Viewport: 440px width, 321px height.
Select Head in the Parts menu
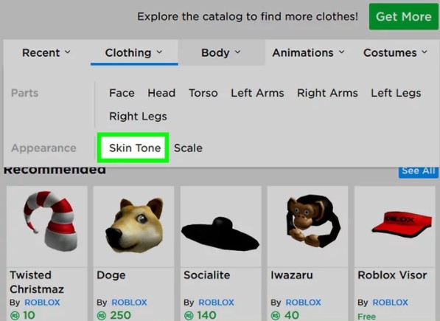pos(161,93)
